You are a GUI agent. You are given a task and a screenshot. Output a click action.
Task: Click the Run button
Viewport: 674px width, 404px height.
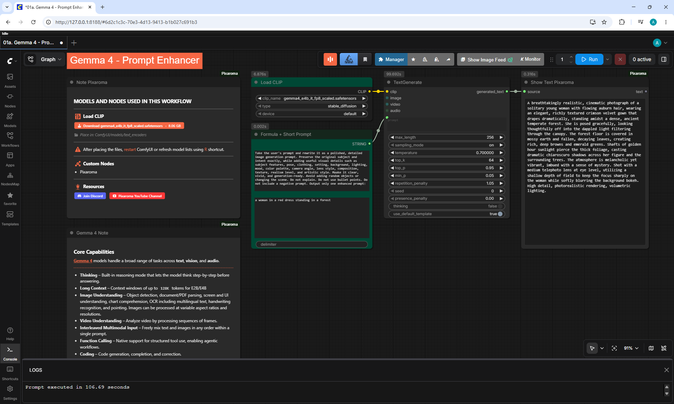pyautogui.click(x=589, y=59)
